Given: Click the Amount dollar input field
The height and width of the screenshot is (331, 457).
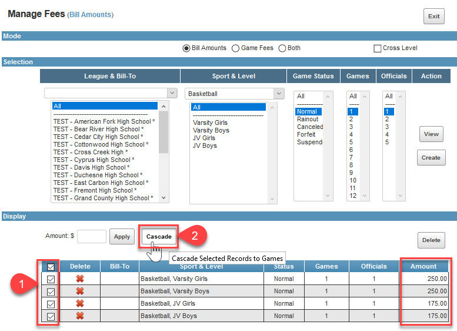Looking at the screenshot, I should pyautogui.click(x=92, y=236).
